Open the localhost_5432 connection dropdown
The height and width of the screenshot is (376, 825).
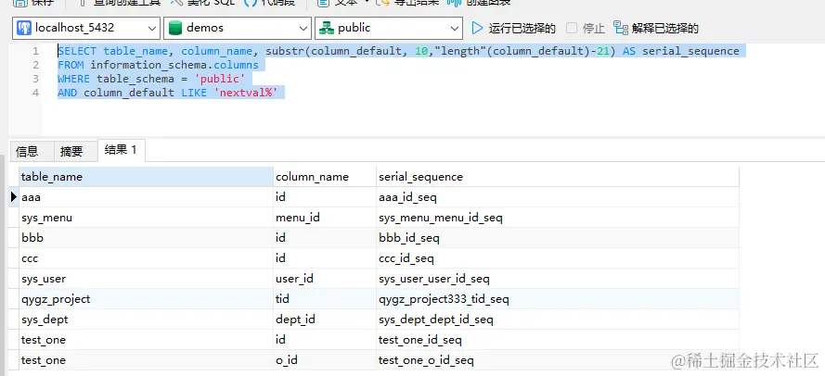pyautogui.click(x=86, y=28)
